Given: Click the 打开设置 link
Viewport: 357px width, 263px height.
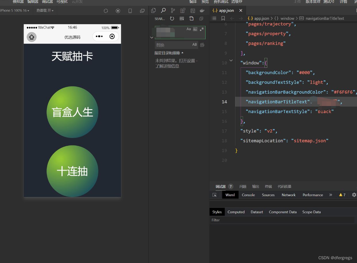Looking at the screenshot, I should [187, 61].
